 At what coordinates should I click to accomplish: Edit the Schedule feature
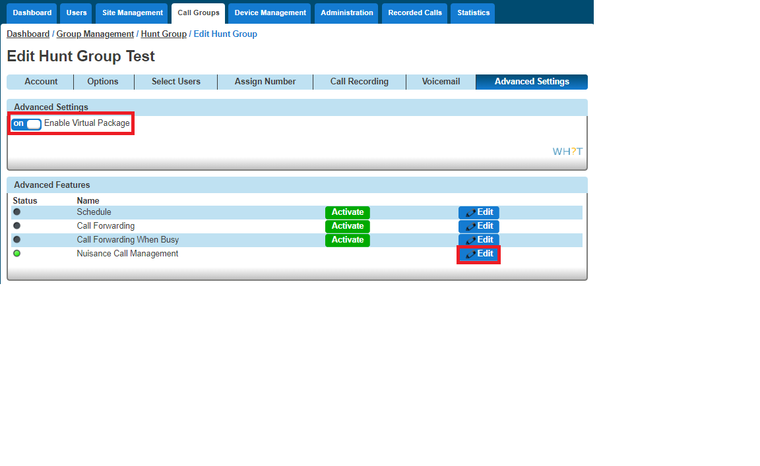pos(479,212)
